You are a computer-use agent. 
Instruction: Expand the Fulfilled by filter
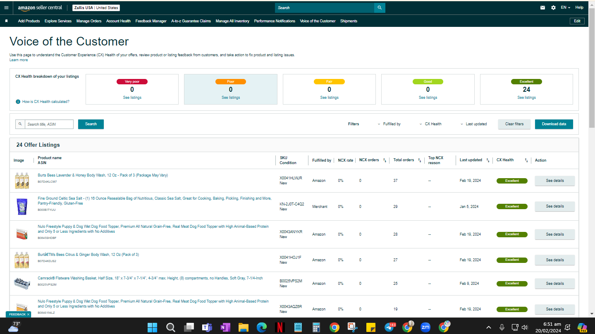point(389,124)
